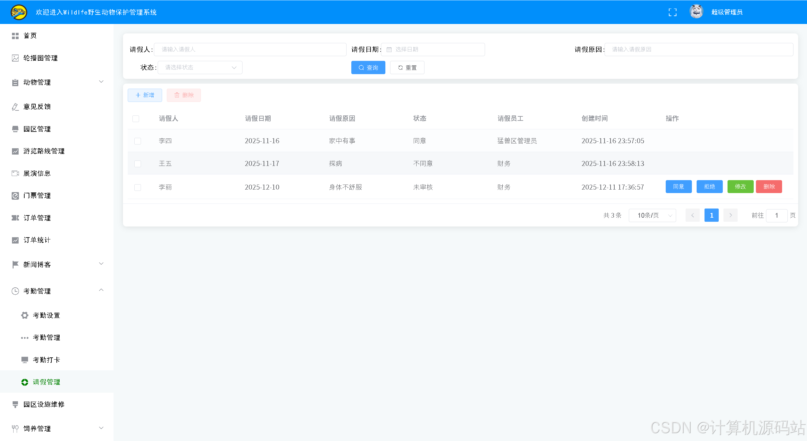Click the 轮播图管理 image icon

(x=15, y=58)
